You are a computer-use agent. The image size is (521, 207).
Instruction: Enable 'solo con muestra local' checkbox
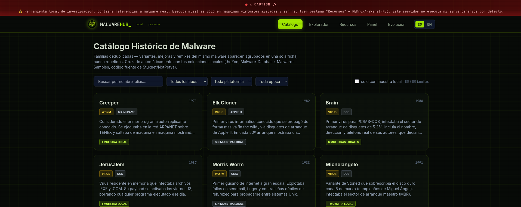pyautogui.click(x=357, y=81)
